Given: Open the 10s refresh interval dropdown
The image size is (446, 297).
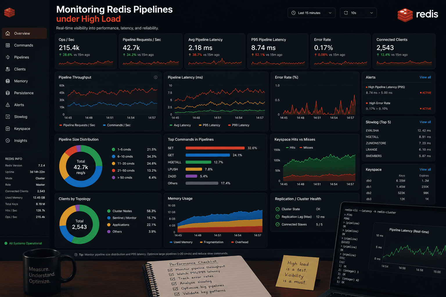Looking at the screenshot, I should (358, 13).
